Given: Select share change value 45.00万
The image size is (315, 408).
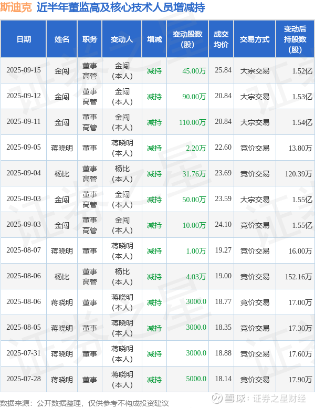Looking at the screenshot, I should (x=194, y=71).
